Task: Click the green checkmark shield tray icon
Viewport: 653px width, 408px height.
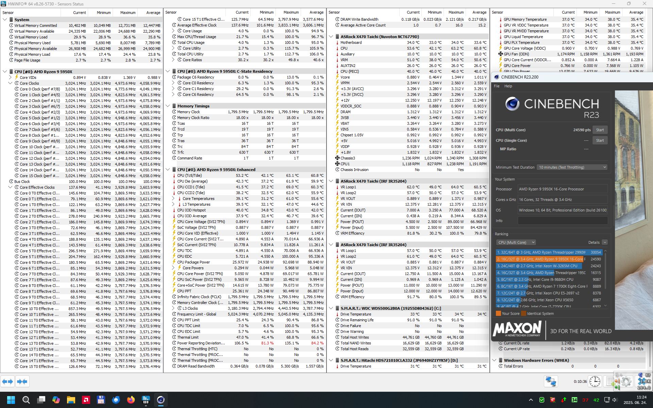Action: (x=542, y=400)
